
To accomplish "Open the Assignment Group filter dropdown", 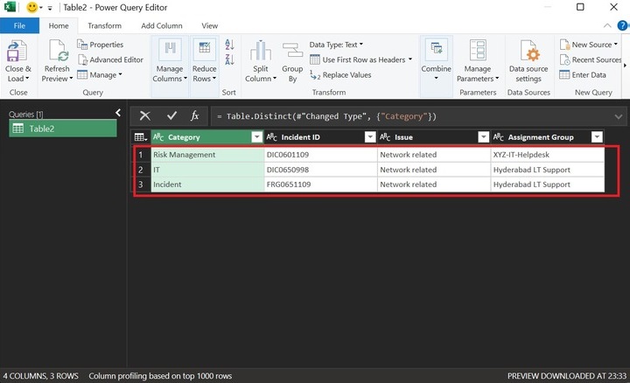I will [597, 137].
